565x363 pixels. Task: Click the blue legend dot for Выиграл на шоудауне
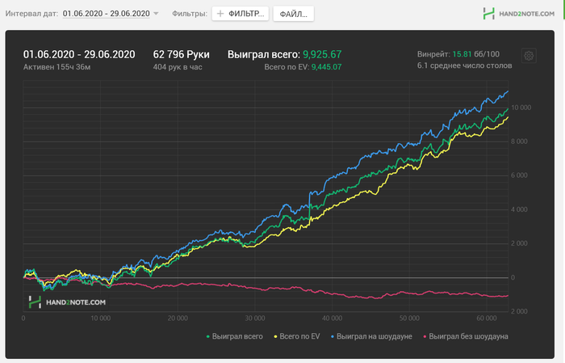click(333, 336)
